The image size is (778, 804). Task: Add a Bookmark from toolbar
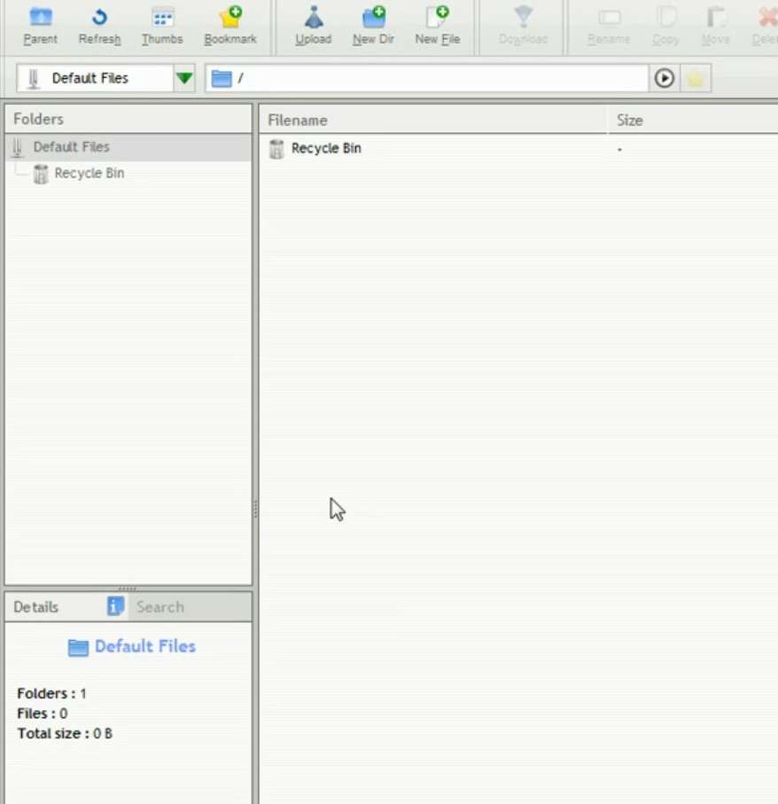click(230, 26)
